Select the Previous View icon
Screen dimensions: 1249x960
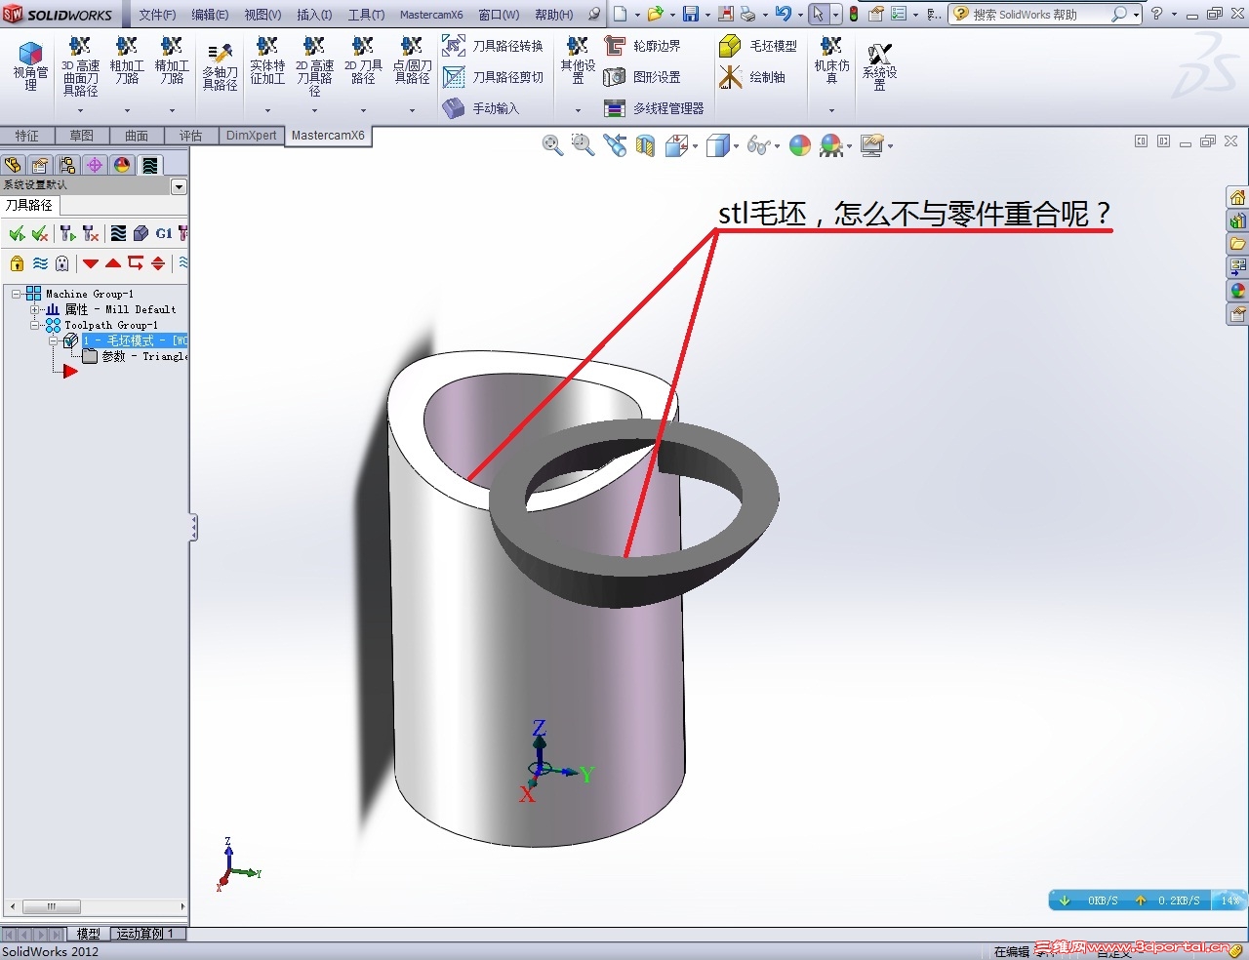615,146
